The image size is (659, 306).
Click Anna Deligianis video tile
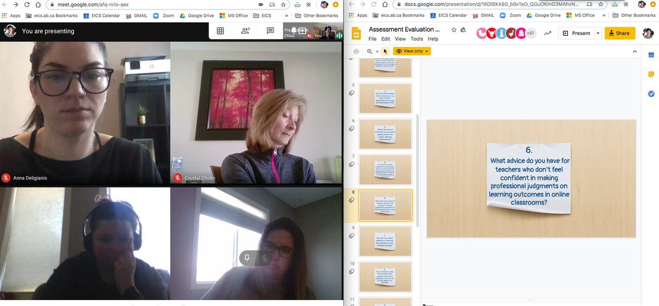[x=85, y=112]
